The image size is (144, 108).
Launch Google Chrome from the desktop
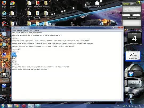point(13,5)
